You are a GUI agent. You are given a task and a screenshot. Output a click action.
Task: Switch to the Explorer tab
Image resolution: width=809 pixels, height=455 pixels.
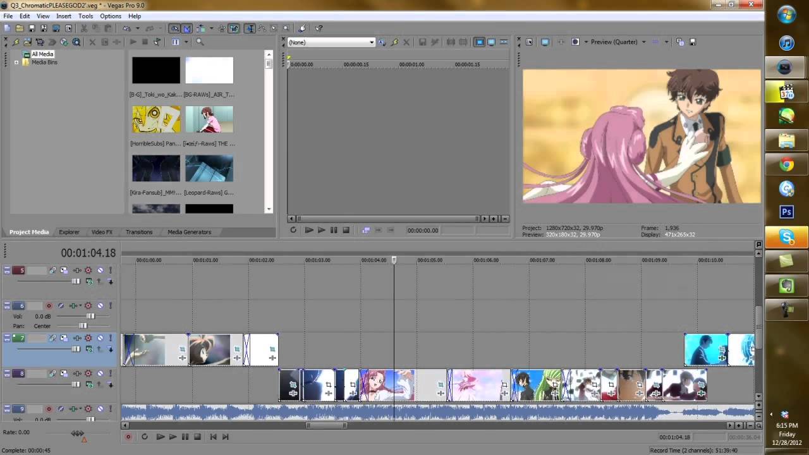[x=69, y=232]
